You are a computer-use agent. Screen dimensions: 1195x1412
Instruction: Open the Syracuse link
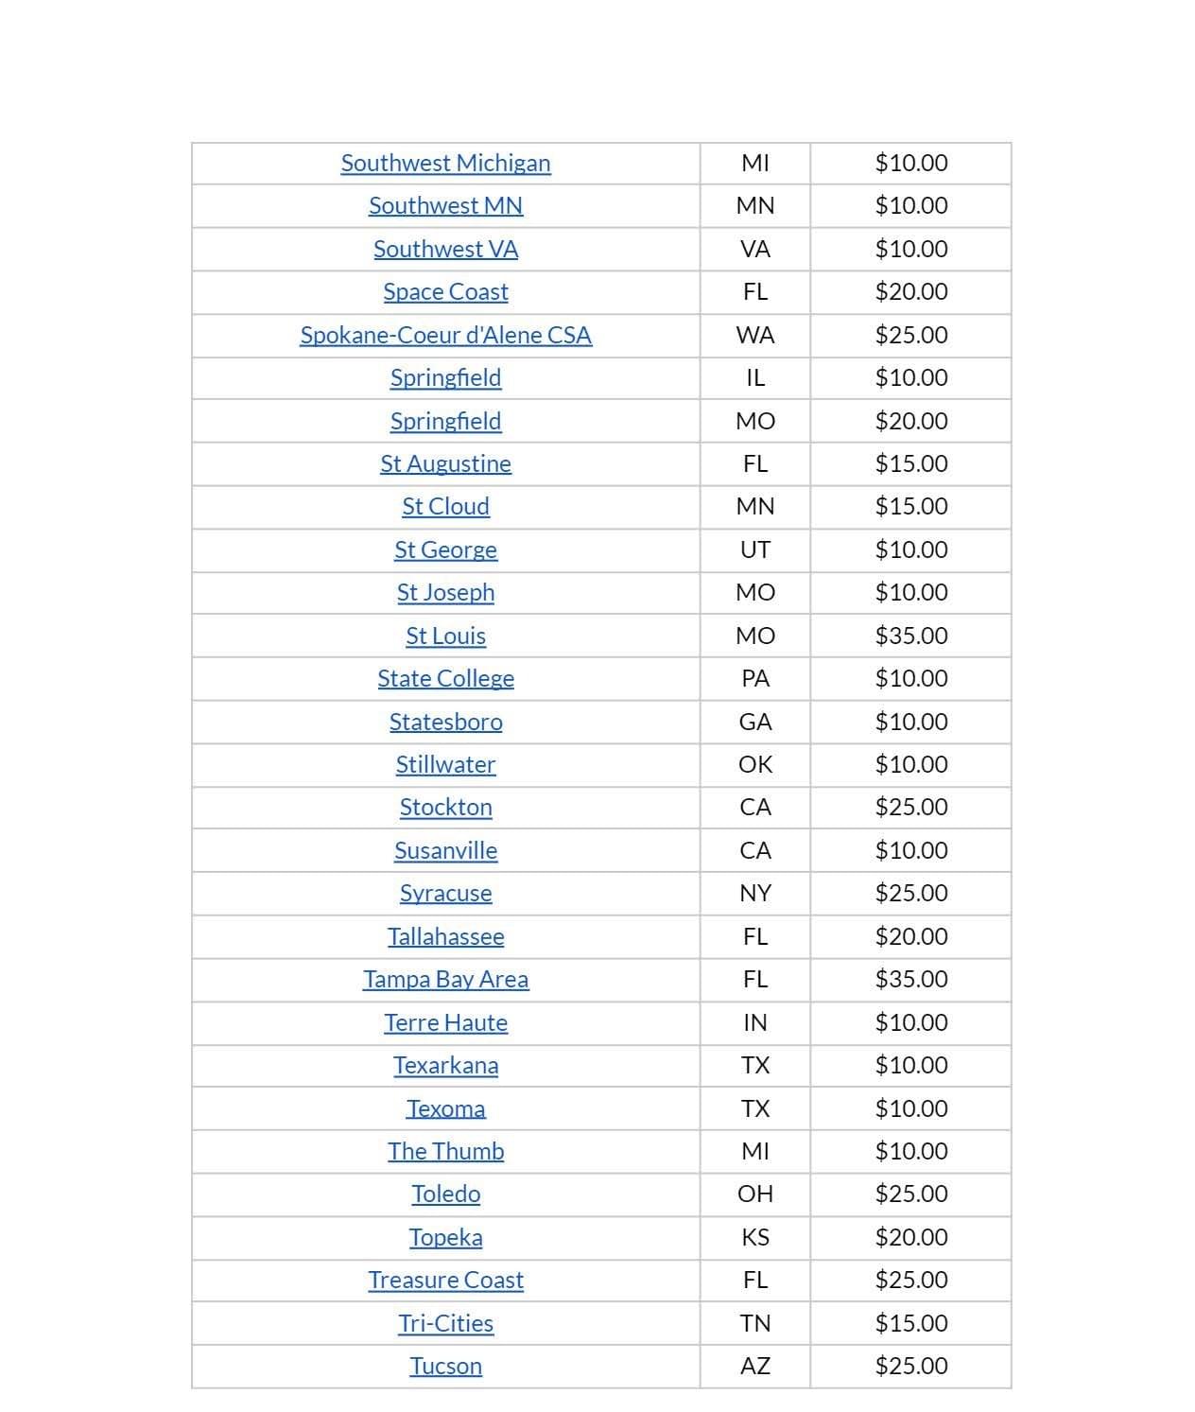point(445,894)
